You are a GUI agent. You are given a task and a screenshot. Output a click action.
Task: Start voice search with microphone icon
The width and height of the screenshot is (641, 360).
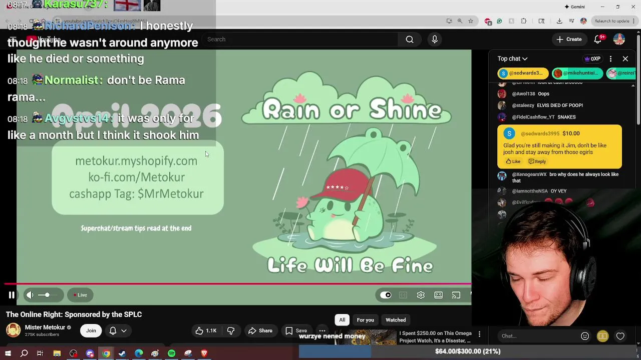pos(434,39)
